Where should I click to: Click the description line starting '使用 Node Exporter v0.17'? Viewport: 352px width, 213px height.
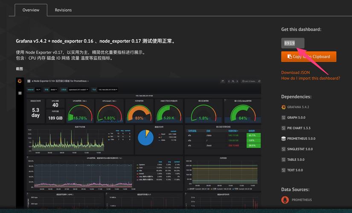coord(81,52)
